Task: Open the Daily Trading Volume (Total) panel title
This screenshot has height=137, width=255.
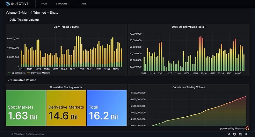Action: click(188, 27)
